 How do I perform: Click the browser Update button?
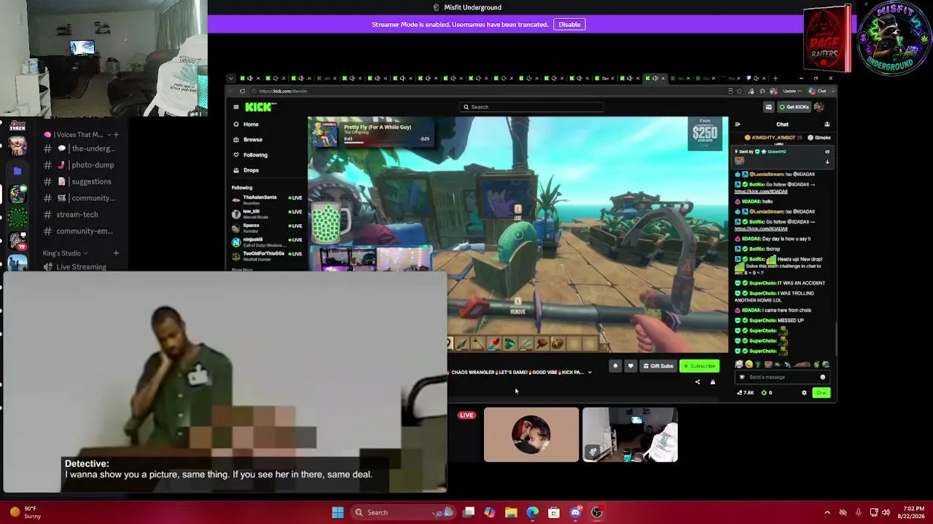click(790, 91)
